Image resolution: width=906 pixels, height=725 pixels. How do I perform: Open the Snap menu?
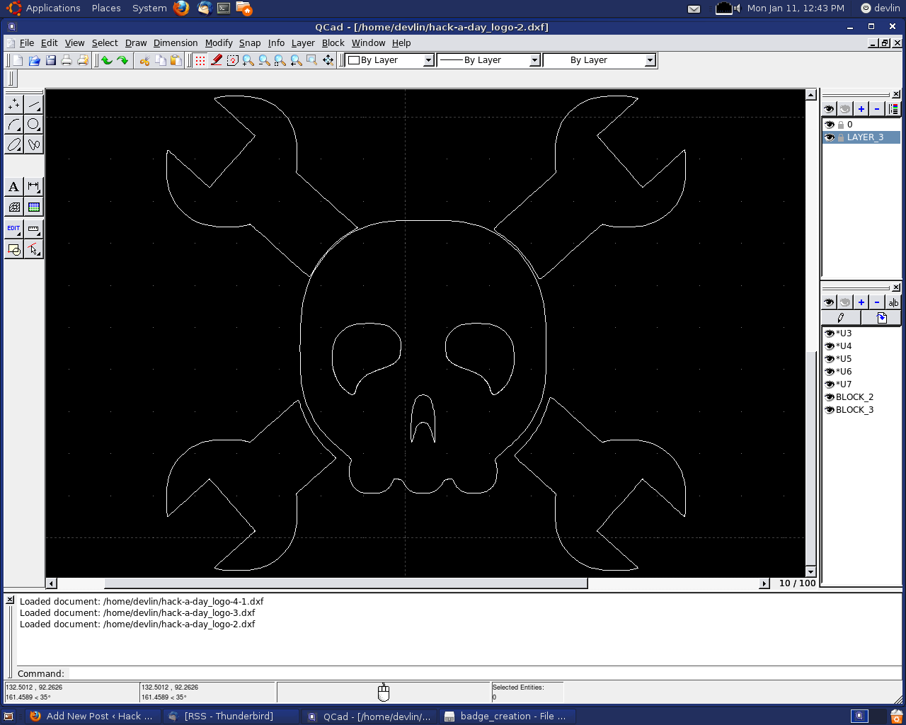[249, 43]
